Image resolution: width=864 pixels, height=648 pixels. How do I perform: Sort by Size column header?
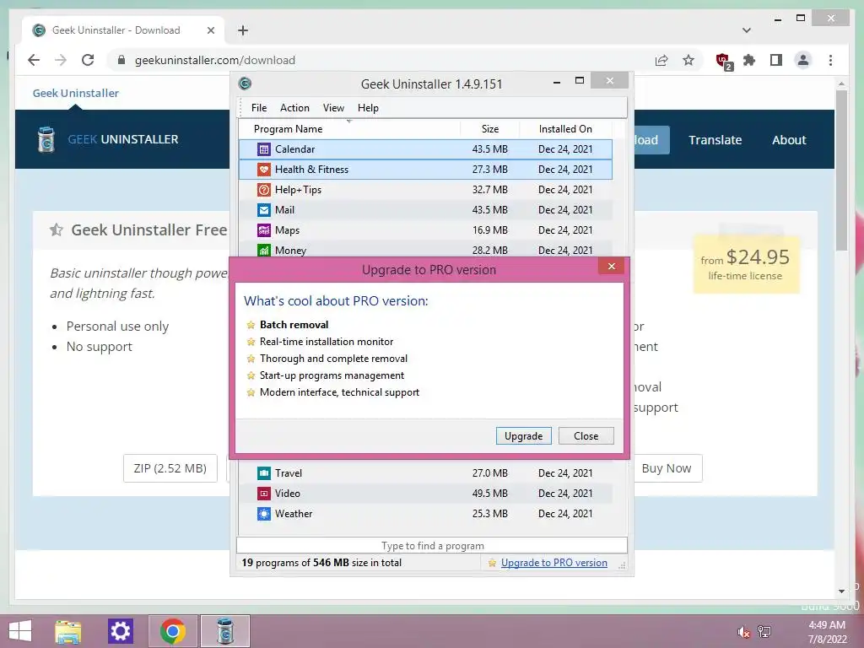(x=490, y=129)
